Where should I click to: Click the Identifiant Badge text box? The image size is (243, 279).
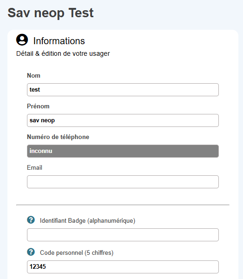tap(123, 235)
